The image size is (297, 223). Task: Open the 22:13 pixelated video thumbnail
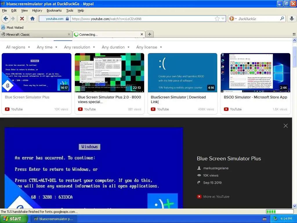point(109,73)
